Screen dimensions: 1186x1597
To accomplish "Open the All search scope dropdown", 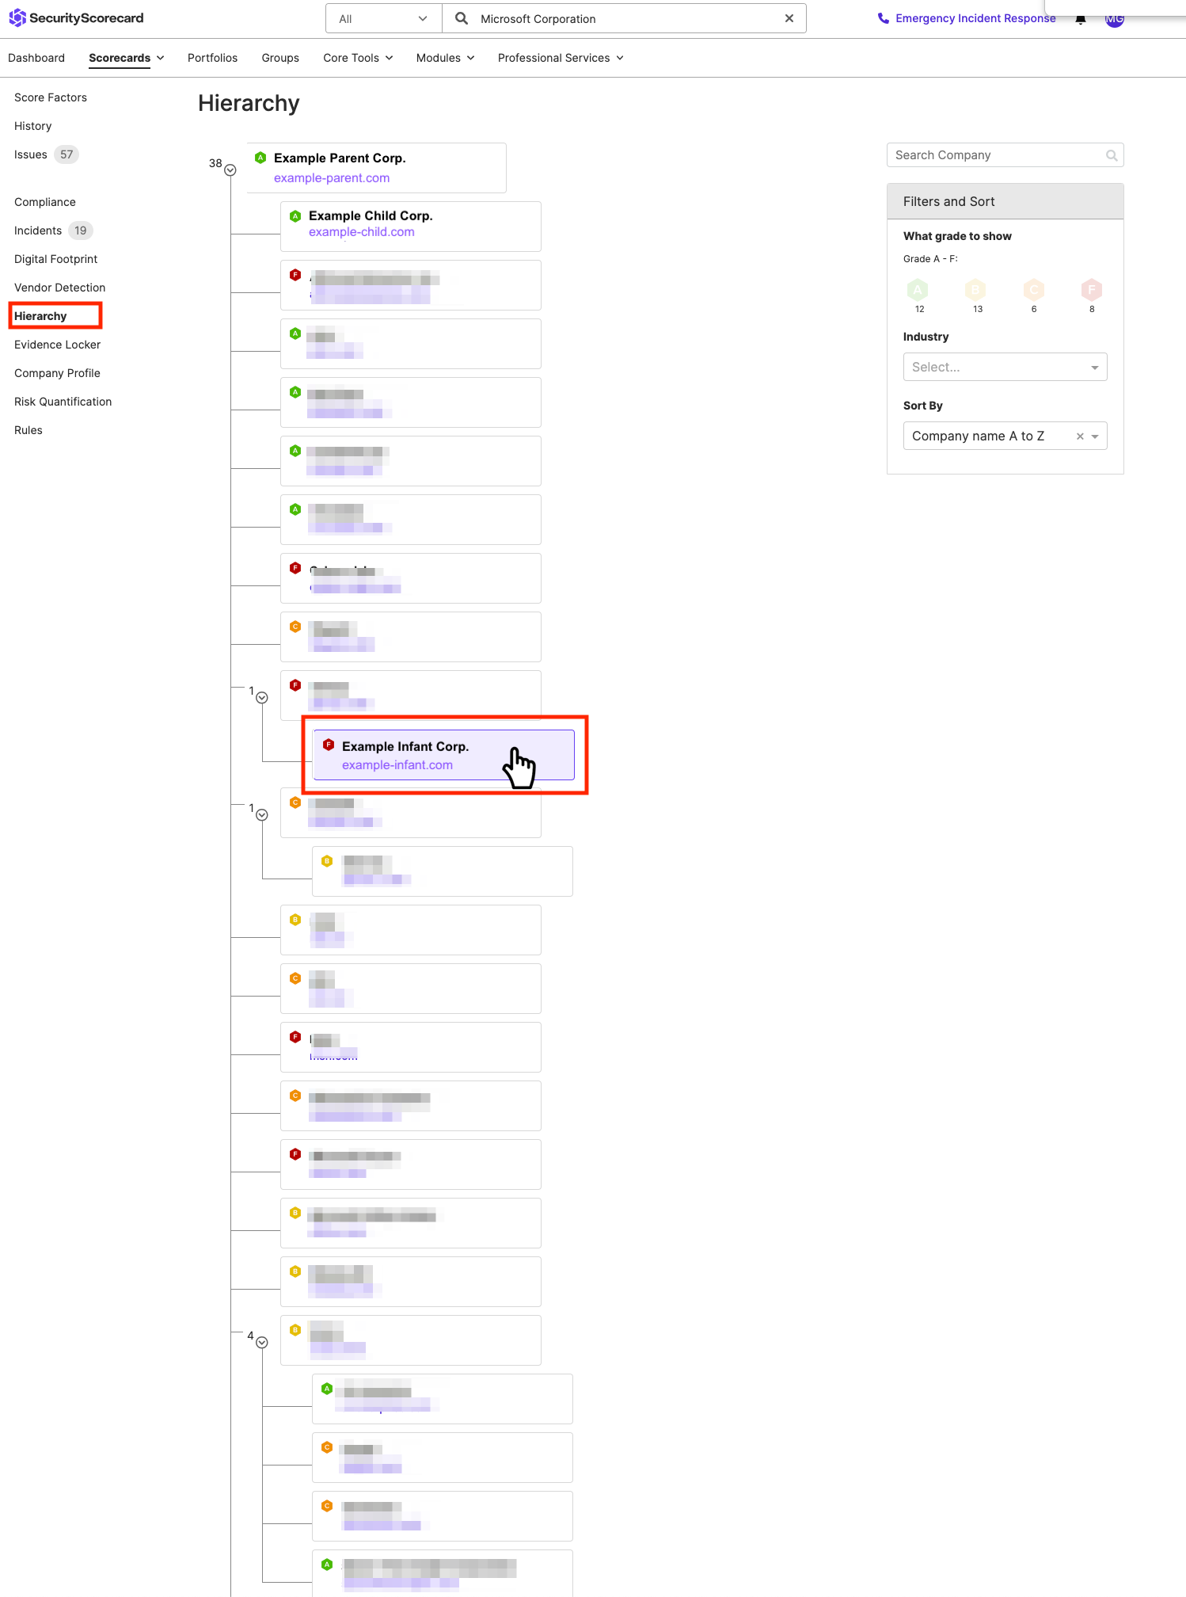I will pos(384,18).
